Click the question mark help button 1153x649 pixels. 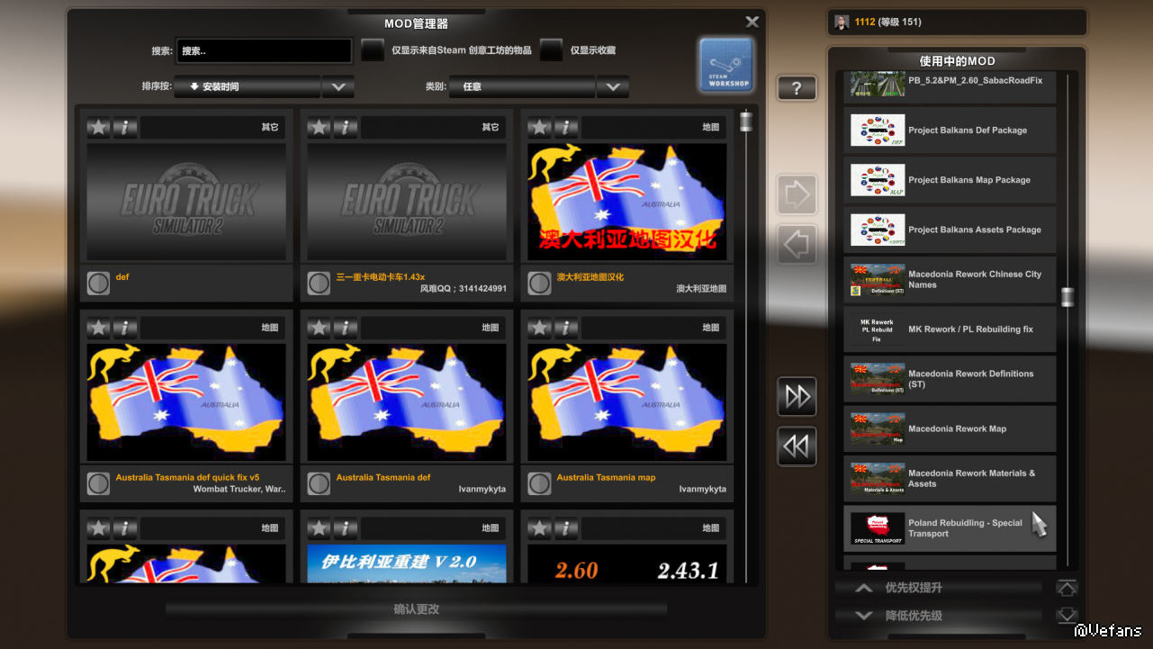pos(797,88)
